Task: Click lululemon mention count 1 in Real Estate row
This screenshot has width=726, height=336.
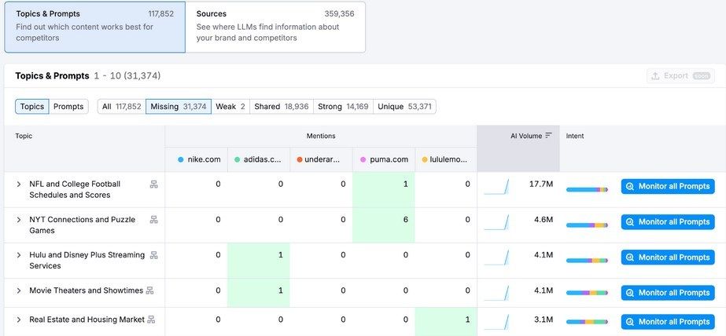Action: pos(446,322)
